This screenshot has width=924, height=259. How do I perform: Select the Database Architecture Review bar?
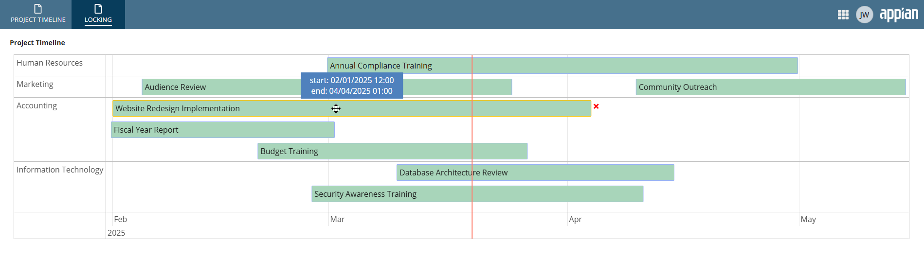coord(535,173)
